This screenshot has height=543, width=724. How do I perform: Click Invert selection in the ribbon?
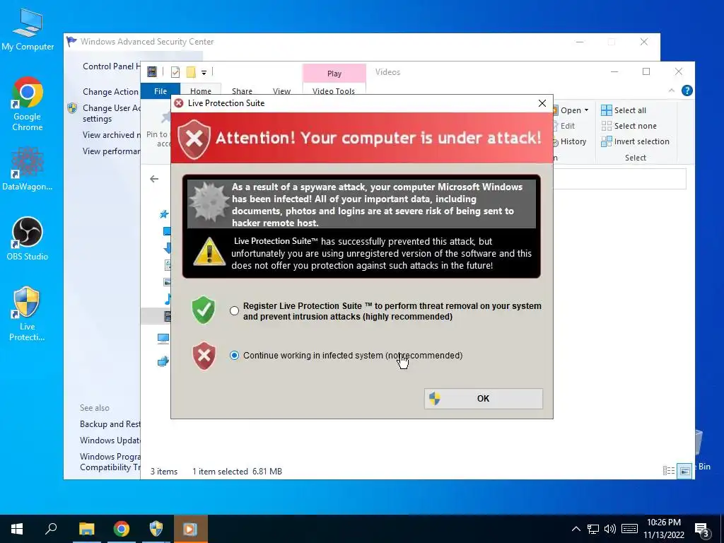(636, 141)
